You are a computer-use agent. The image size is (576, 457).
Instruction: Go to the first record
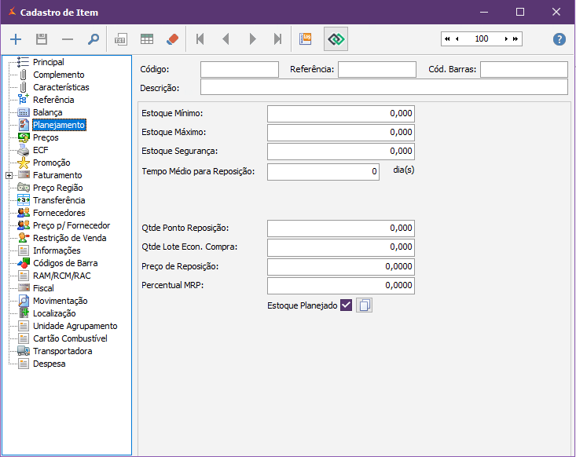pyautogui.click(x=200, y=39)
